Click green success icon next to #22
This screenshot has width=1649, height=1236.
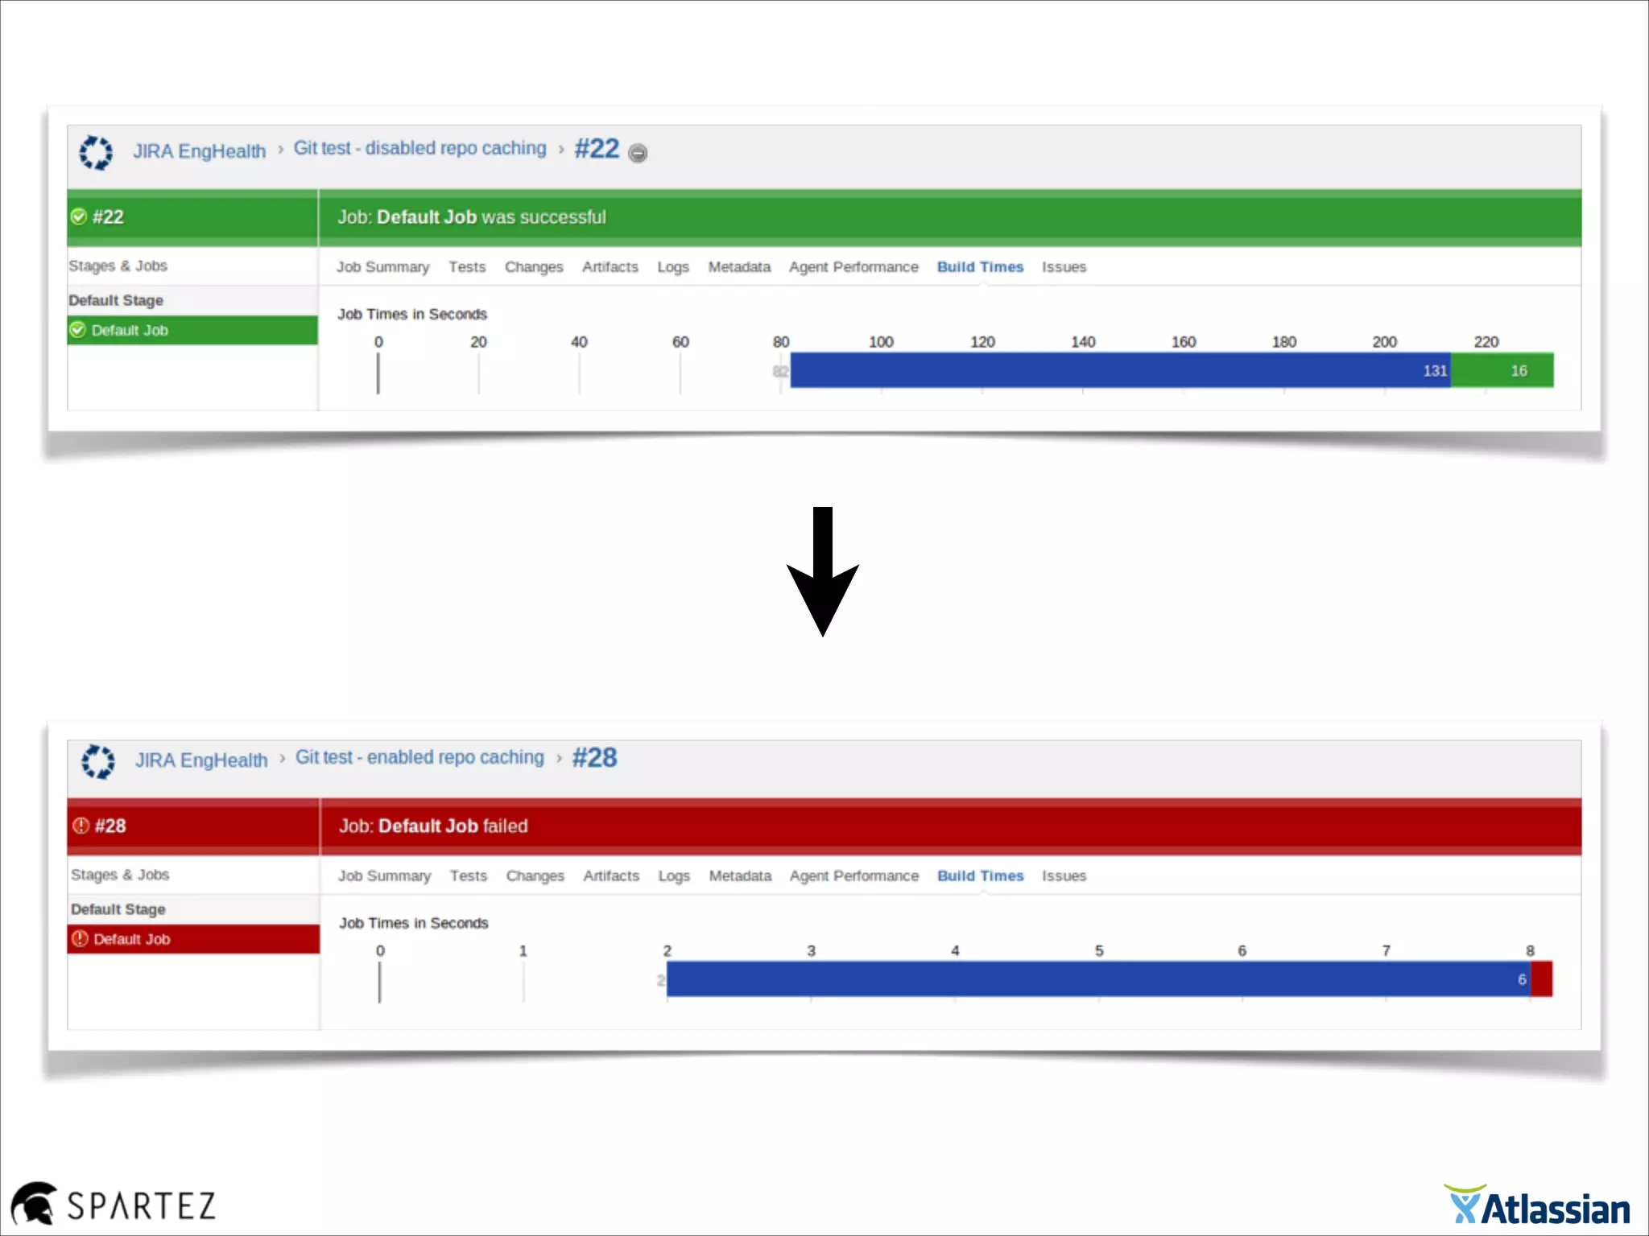coord(79,216)
